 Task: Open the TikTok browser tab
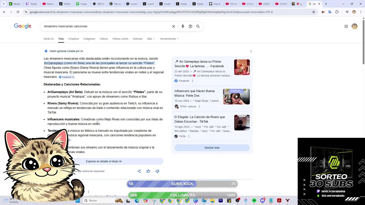click(65, 4)
